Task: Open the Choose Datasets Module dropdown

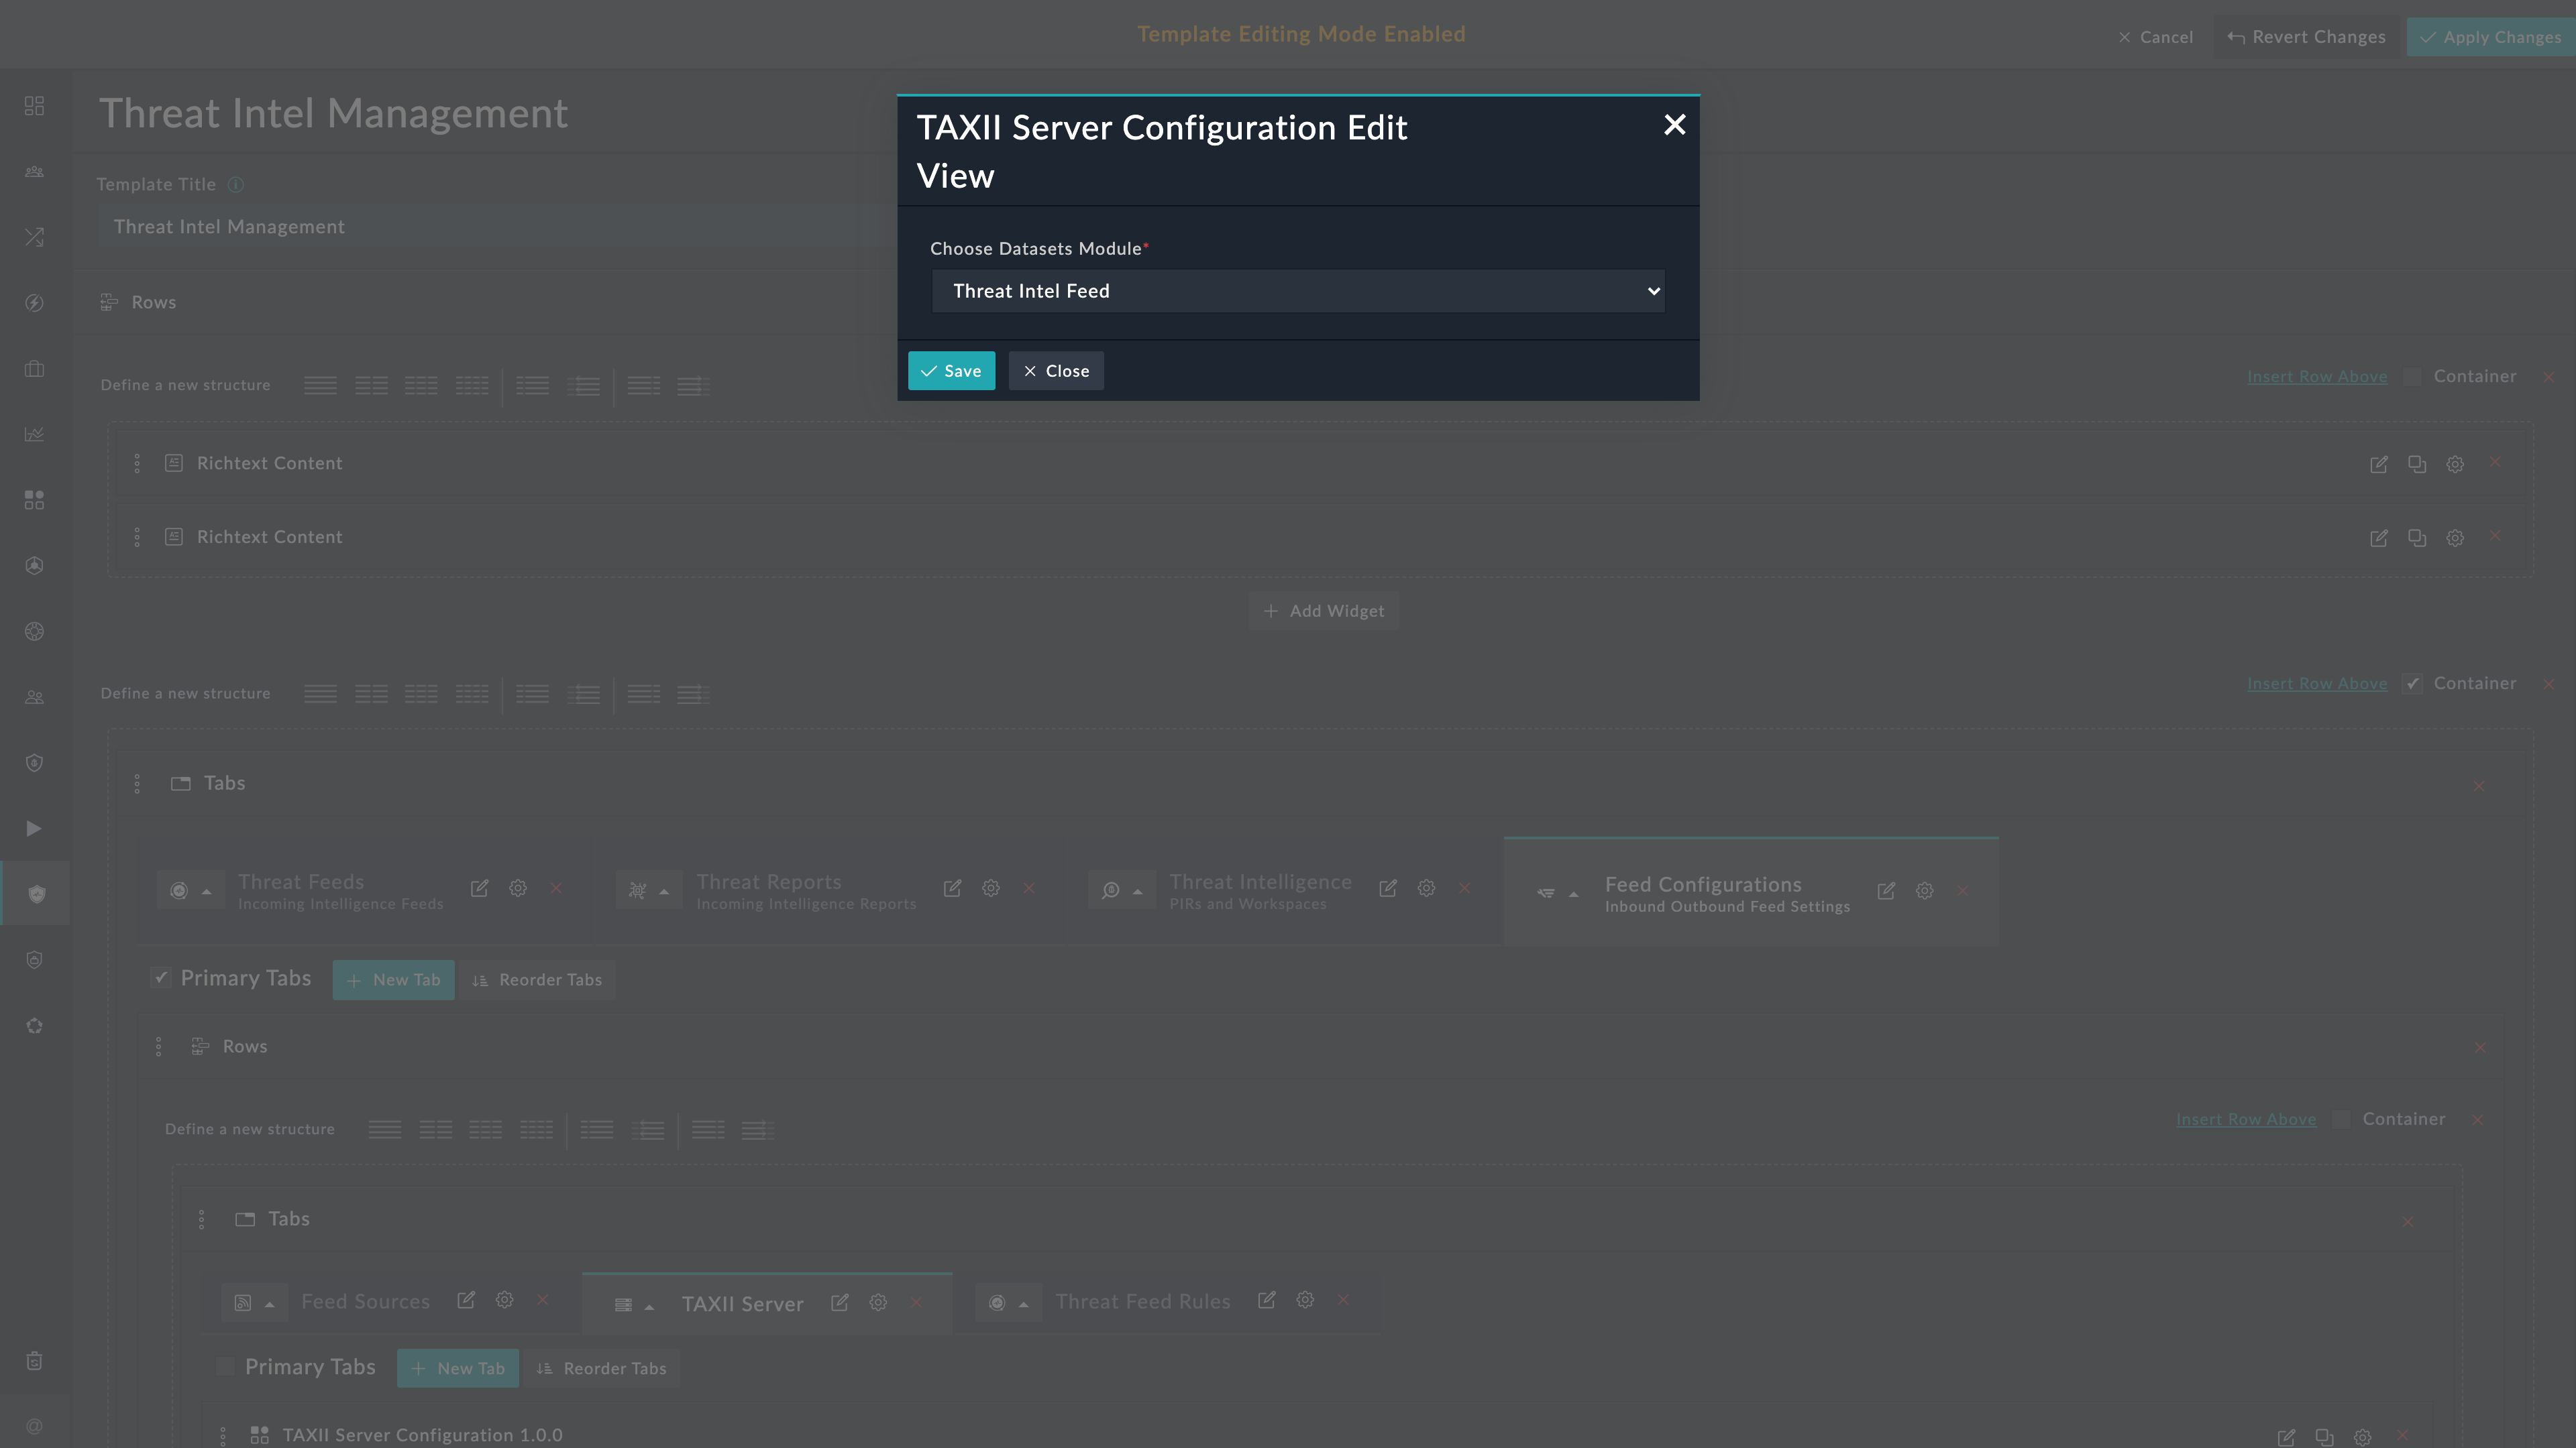Action: [1297, 291]
